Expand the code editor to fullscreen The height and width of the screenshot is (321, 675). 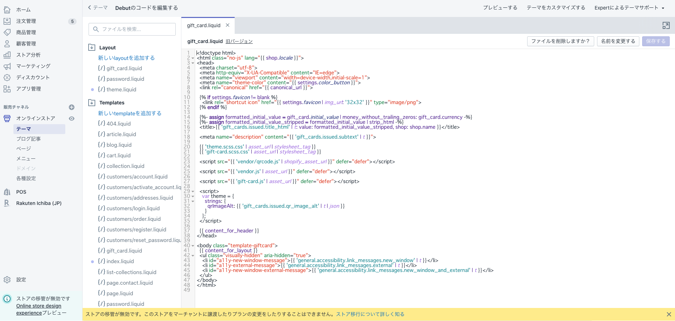pos(666,25)
